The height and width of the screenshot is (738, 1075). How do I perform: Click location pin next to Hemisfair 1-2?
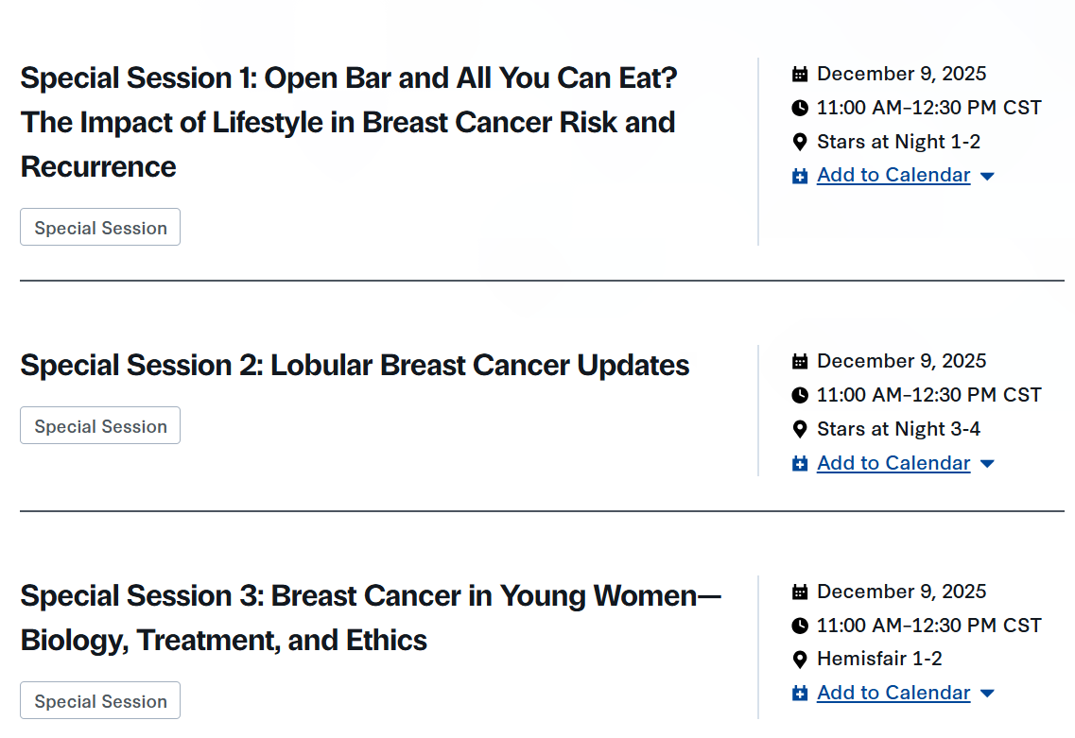(800, 660)
